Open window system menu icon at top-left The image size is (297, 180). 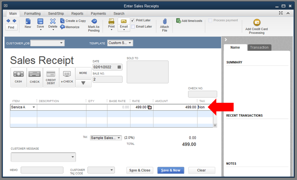tap(6, 6)
